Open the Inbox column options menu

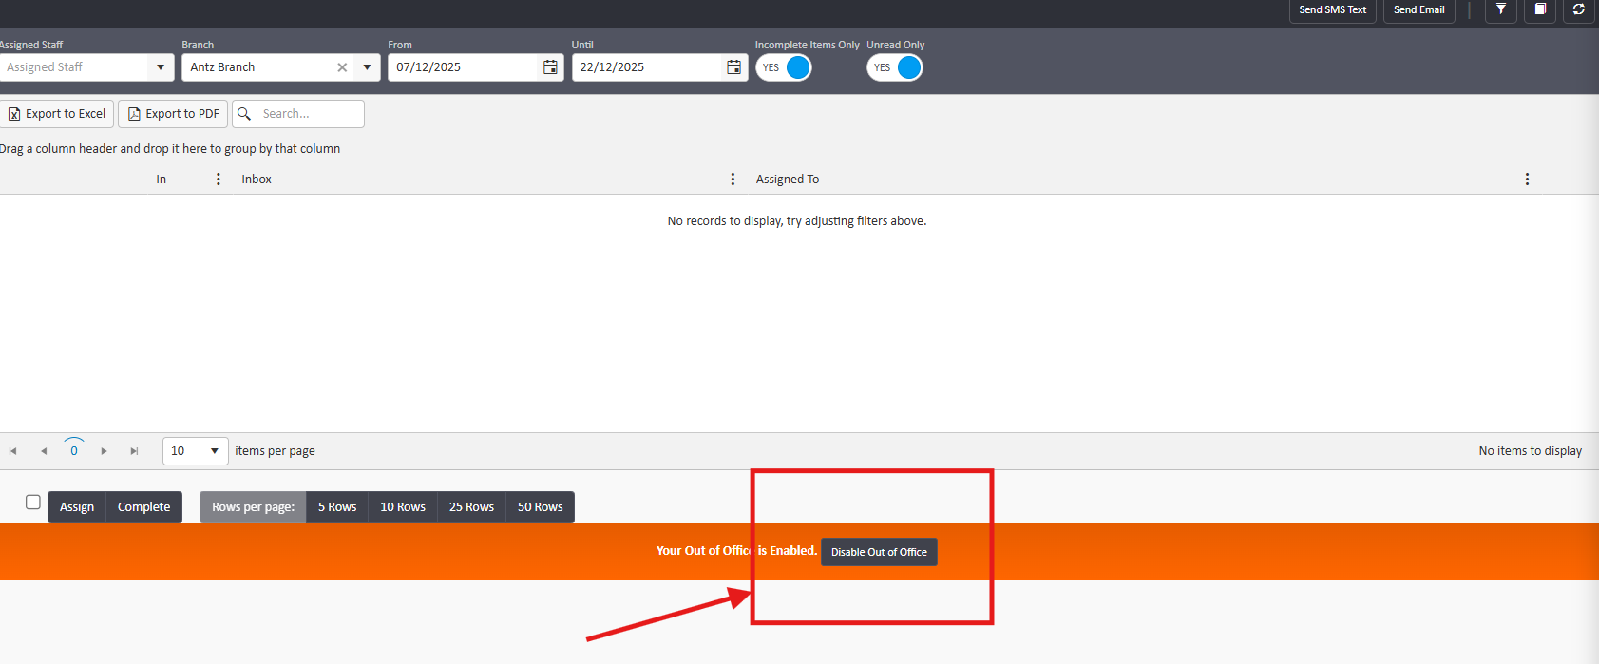click(733, 180)
